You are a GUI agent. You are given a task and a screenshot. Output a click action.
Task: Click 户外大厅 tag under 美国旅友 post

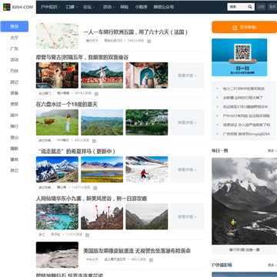tap(92, 259)
